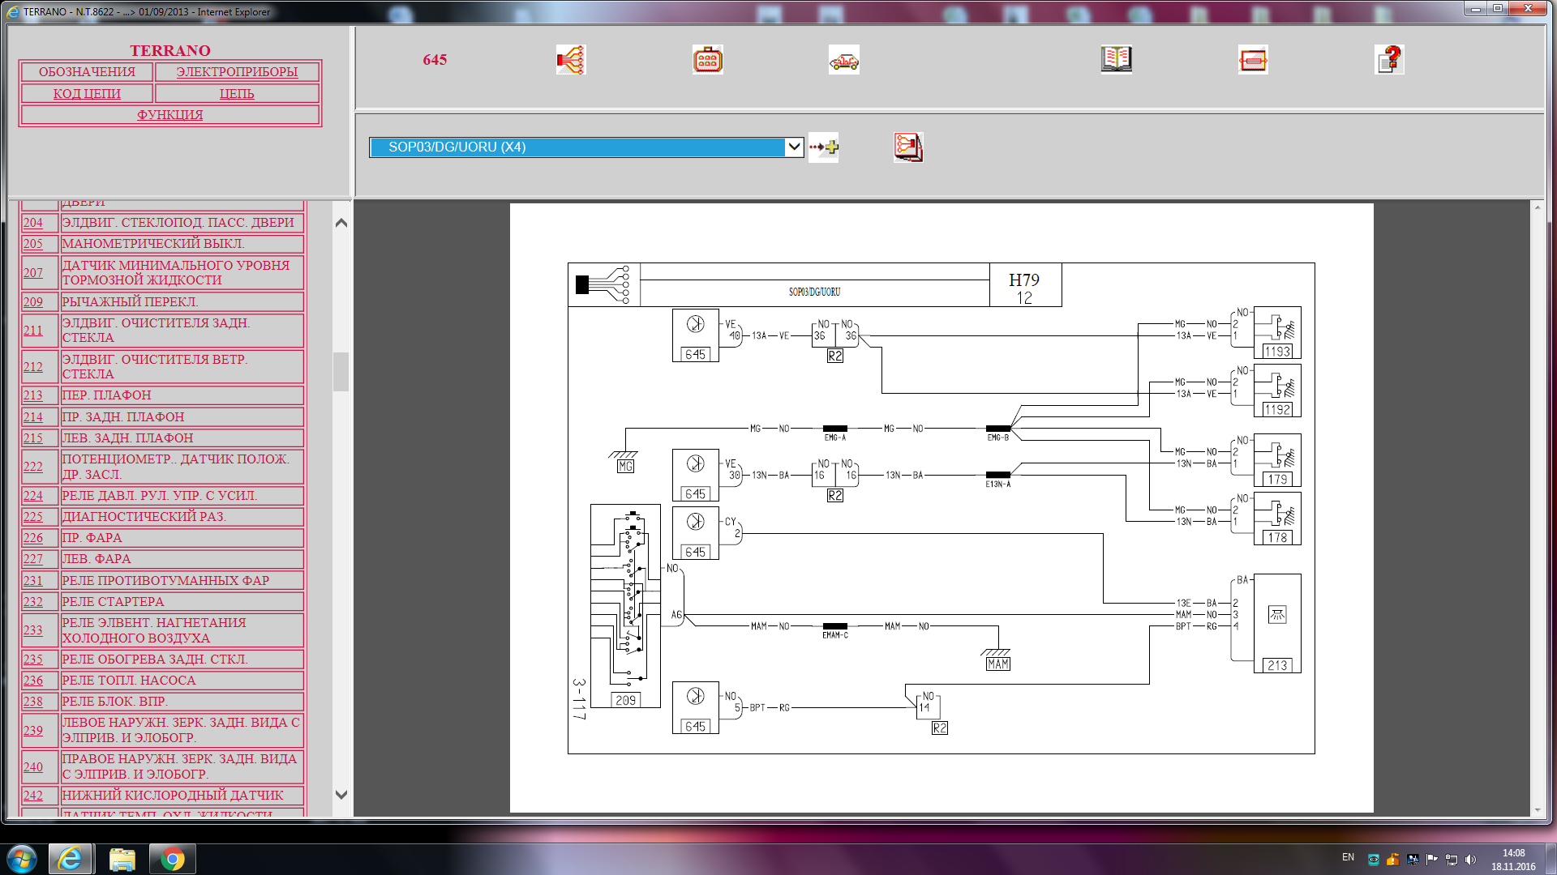Open the ОБОЗНАЧЕНИЯ section
The height and width of the screenshot is (875, 1557).
click(x=87, y=71)
